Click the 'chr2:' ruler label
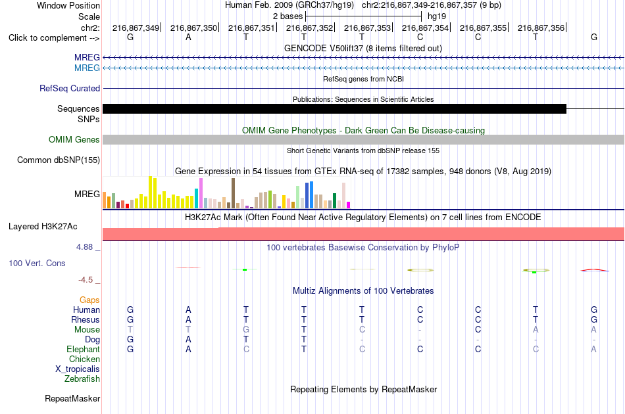This screenshot has height=414, width=625. click(x=90, y=28)
